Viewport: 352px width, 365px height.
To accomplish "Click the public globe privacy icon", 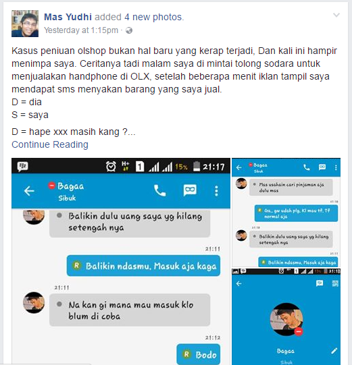I will click(129, 30).
